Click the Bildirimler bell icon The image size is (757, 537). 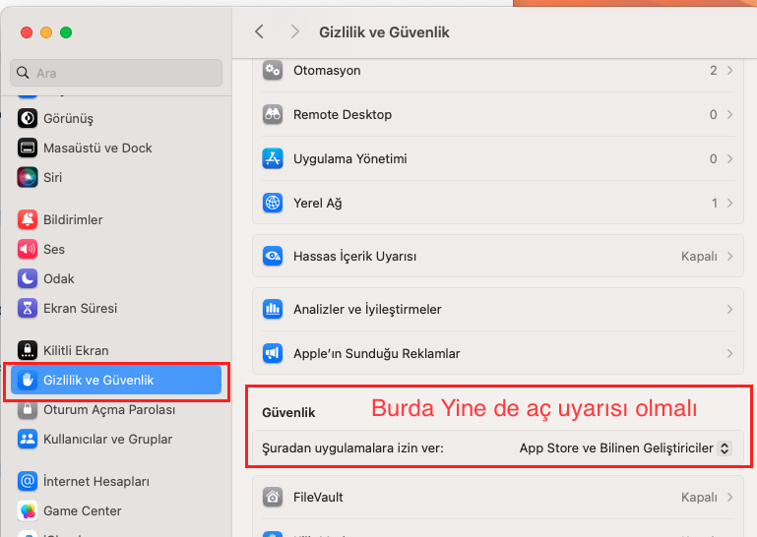(28, 219)
